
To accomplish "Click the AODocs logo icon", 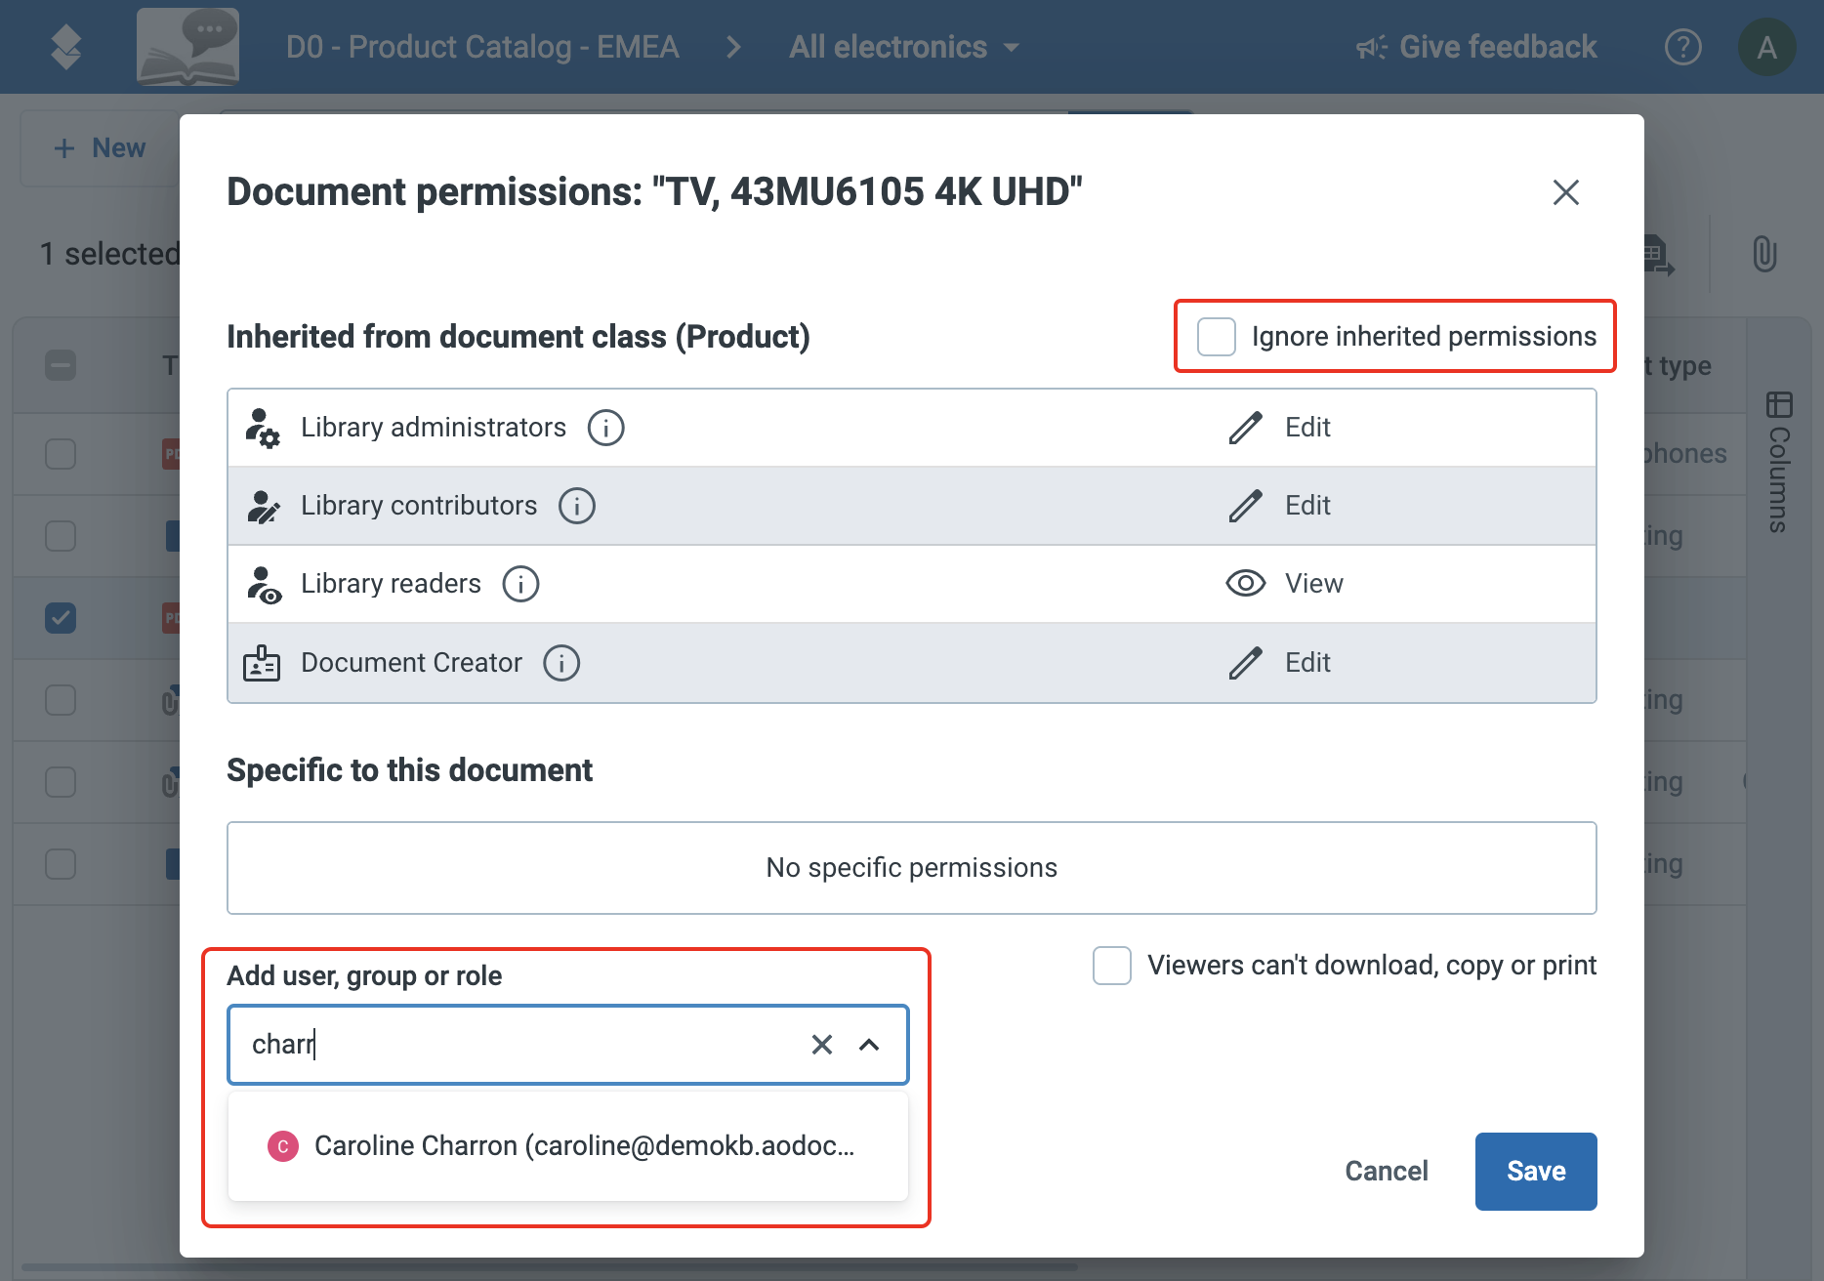I will (x=66, y=47).
